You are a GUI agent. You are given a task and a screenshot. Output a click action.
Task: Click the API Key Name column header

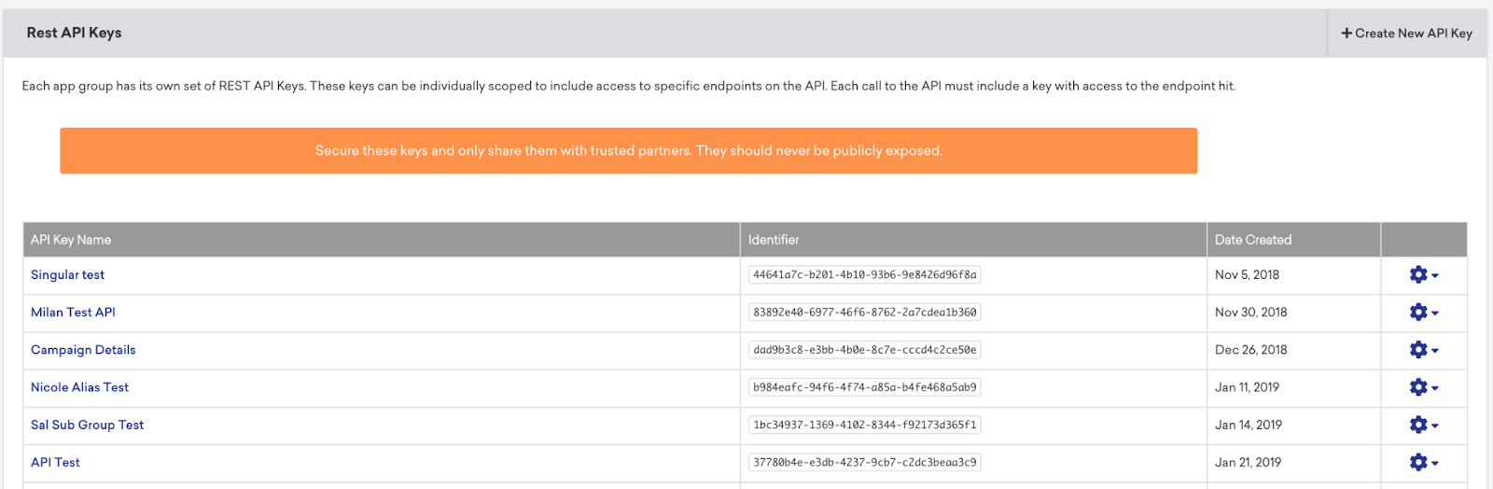(71, 240)
